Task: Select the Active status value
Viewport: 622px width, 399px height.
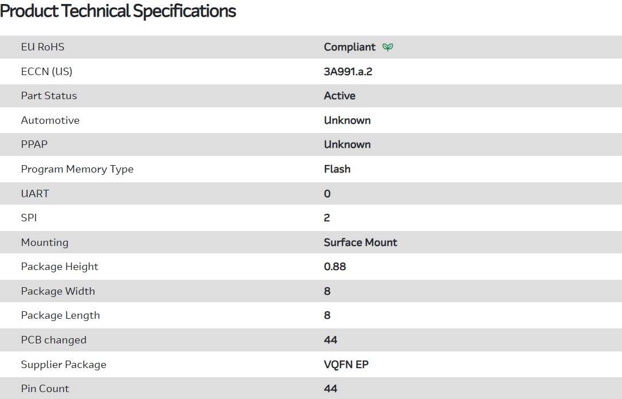Action: [339, 96]
